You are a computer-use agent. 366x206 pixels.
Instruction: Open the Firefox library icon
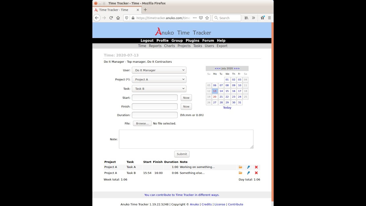[x=246, y=18]
